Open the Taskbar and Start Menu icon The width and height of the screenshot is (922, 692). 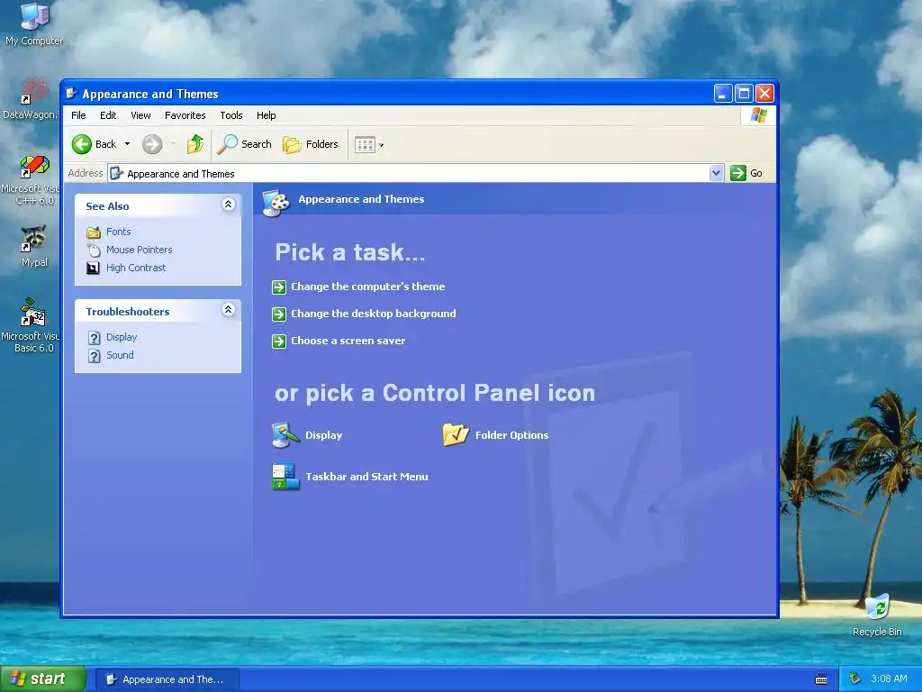point(285,477)
